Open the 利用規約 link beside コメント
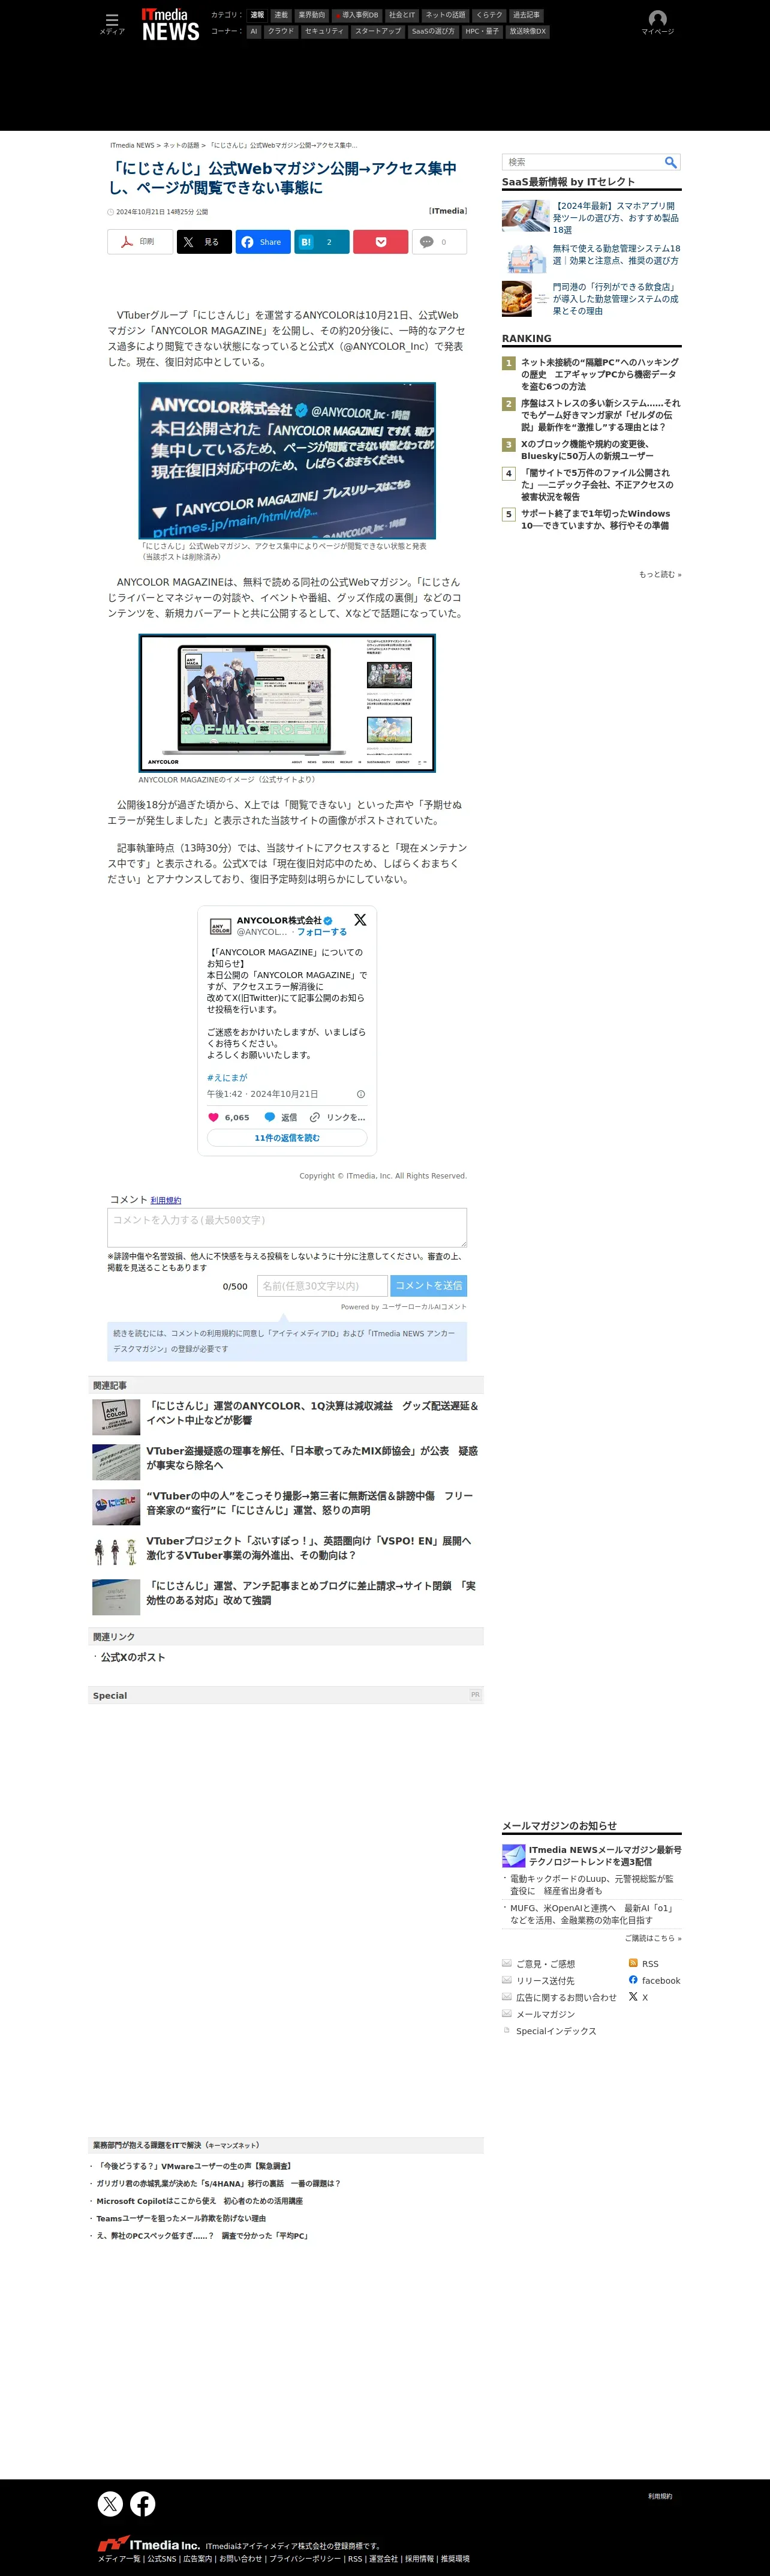Viewport: 770px width, 2576px height. click(x=166, y=1200)
